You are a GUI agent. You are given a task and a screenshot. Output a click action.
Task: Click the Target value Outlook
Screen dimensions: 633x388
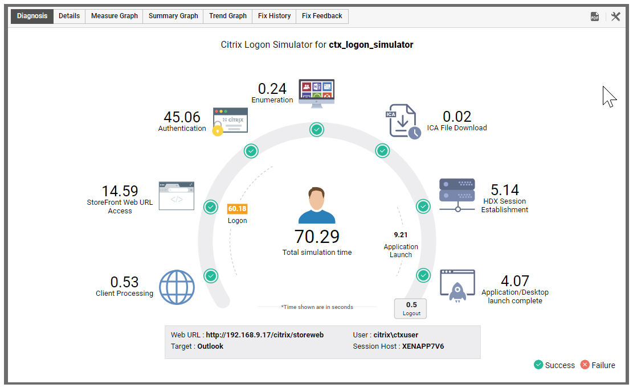pos(210,346)
